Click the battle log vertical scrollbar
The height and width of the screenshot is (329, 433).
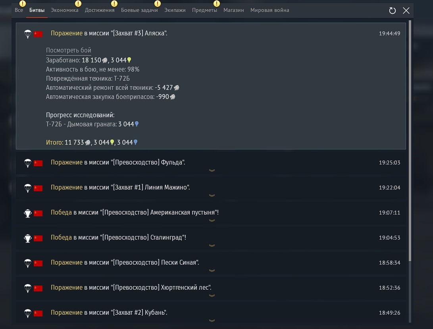point(410,140)
